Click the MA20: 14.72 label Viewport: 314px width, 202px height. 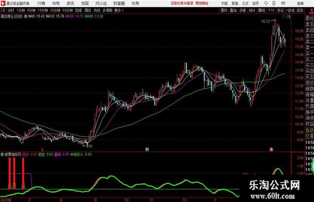click(74, 16)
